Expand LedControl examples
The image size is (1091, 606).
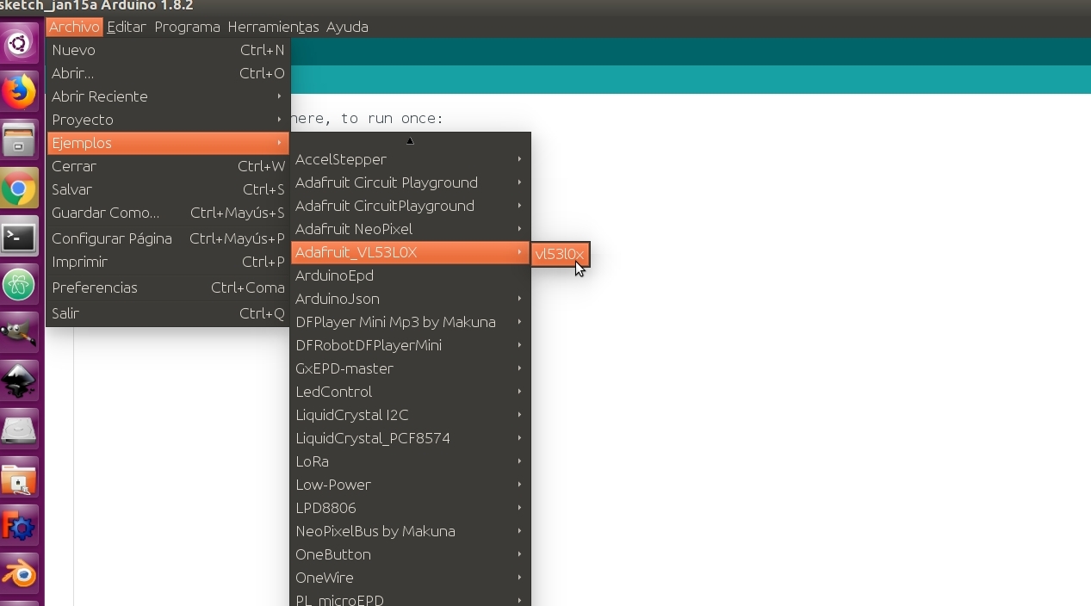click(x=410, y=392)
